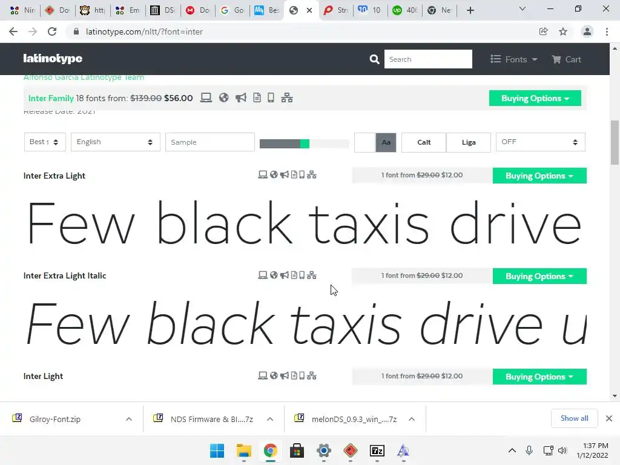Expand Gilroy-Font.zip download options chevron
Viewport: 620px width, 465px height.
pyautogui.click(x=129, y=419)
